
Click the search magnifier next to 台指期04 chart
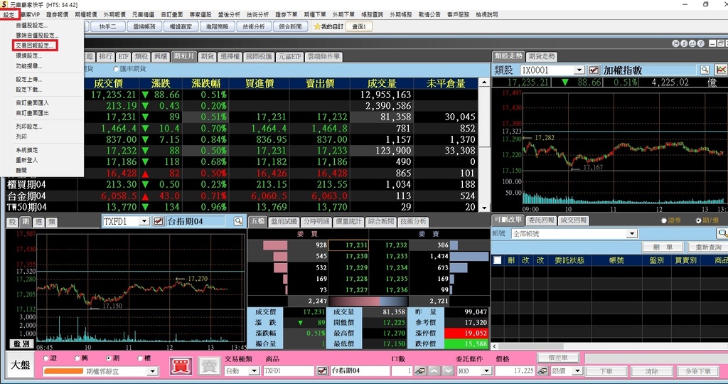(x=238, y=221)
